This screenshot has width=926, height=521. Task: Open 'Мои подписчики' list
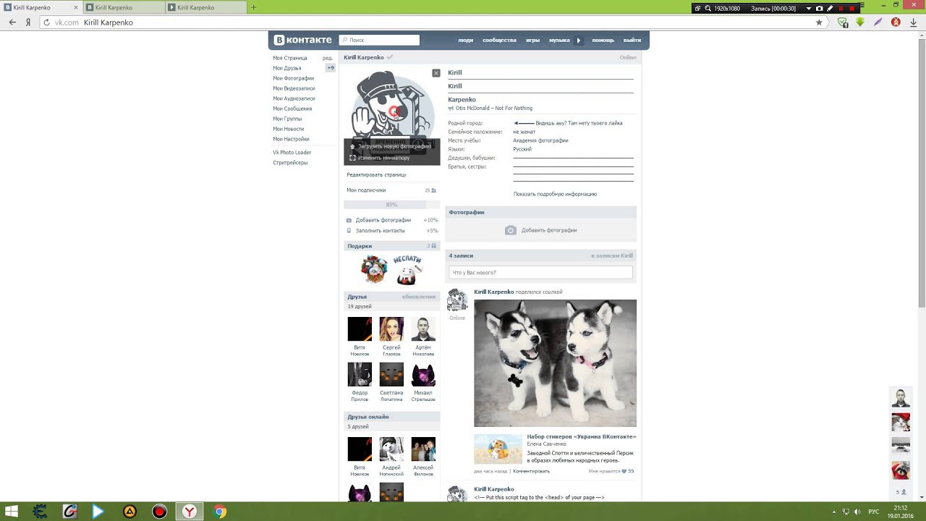pyautogui.click(x=366, y=190)
